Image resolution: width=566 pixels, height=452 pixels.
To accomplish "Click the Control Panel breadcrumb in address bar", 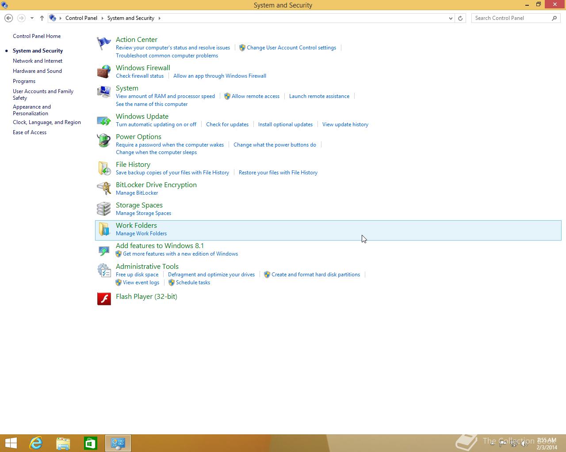I will click(81, 18).
